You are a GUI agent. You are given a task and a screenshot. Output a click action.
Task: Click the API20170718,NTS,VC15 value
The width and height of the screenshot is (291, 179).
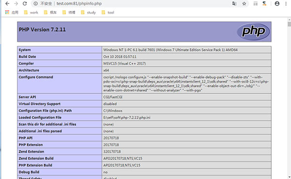[122, 165]
